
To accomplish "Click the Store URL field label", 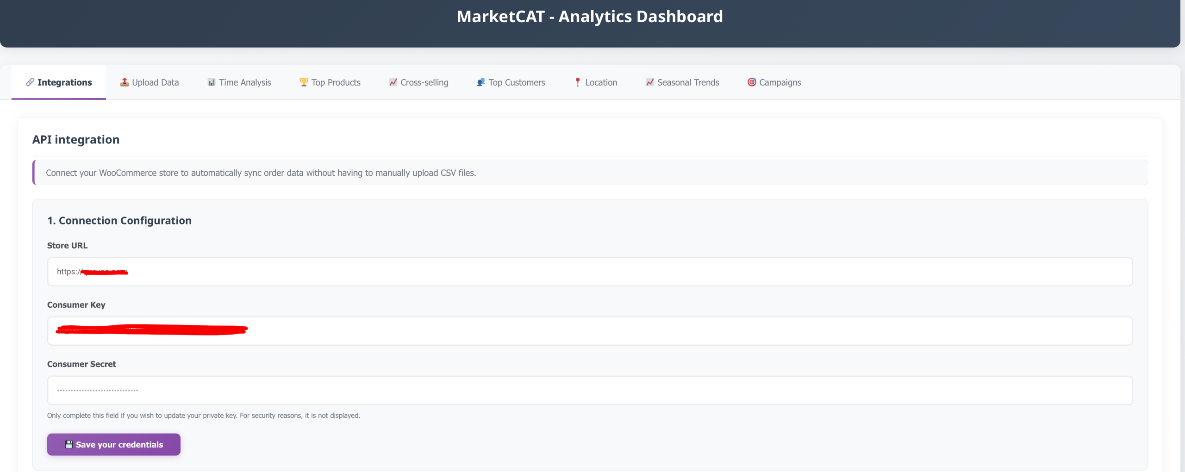I will coord(67,246).
